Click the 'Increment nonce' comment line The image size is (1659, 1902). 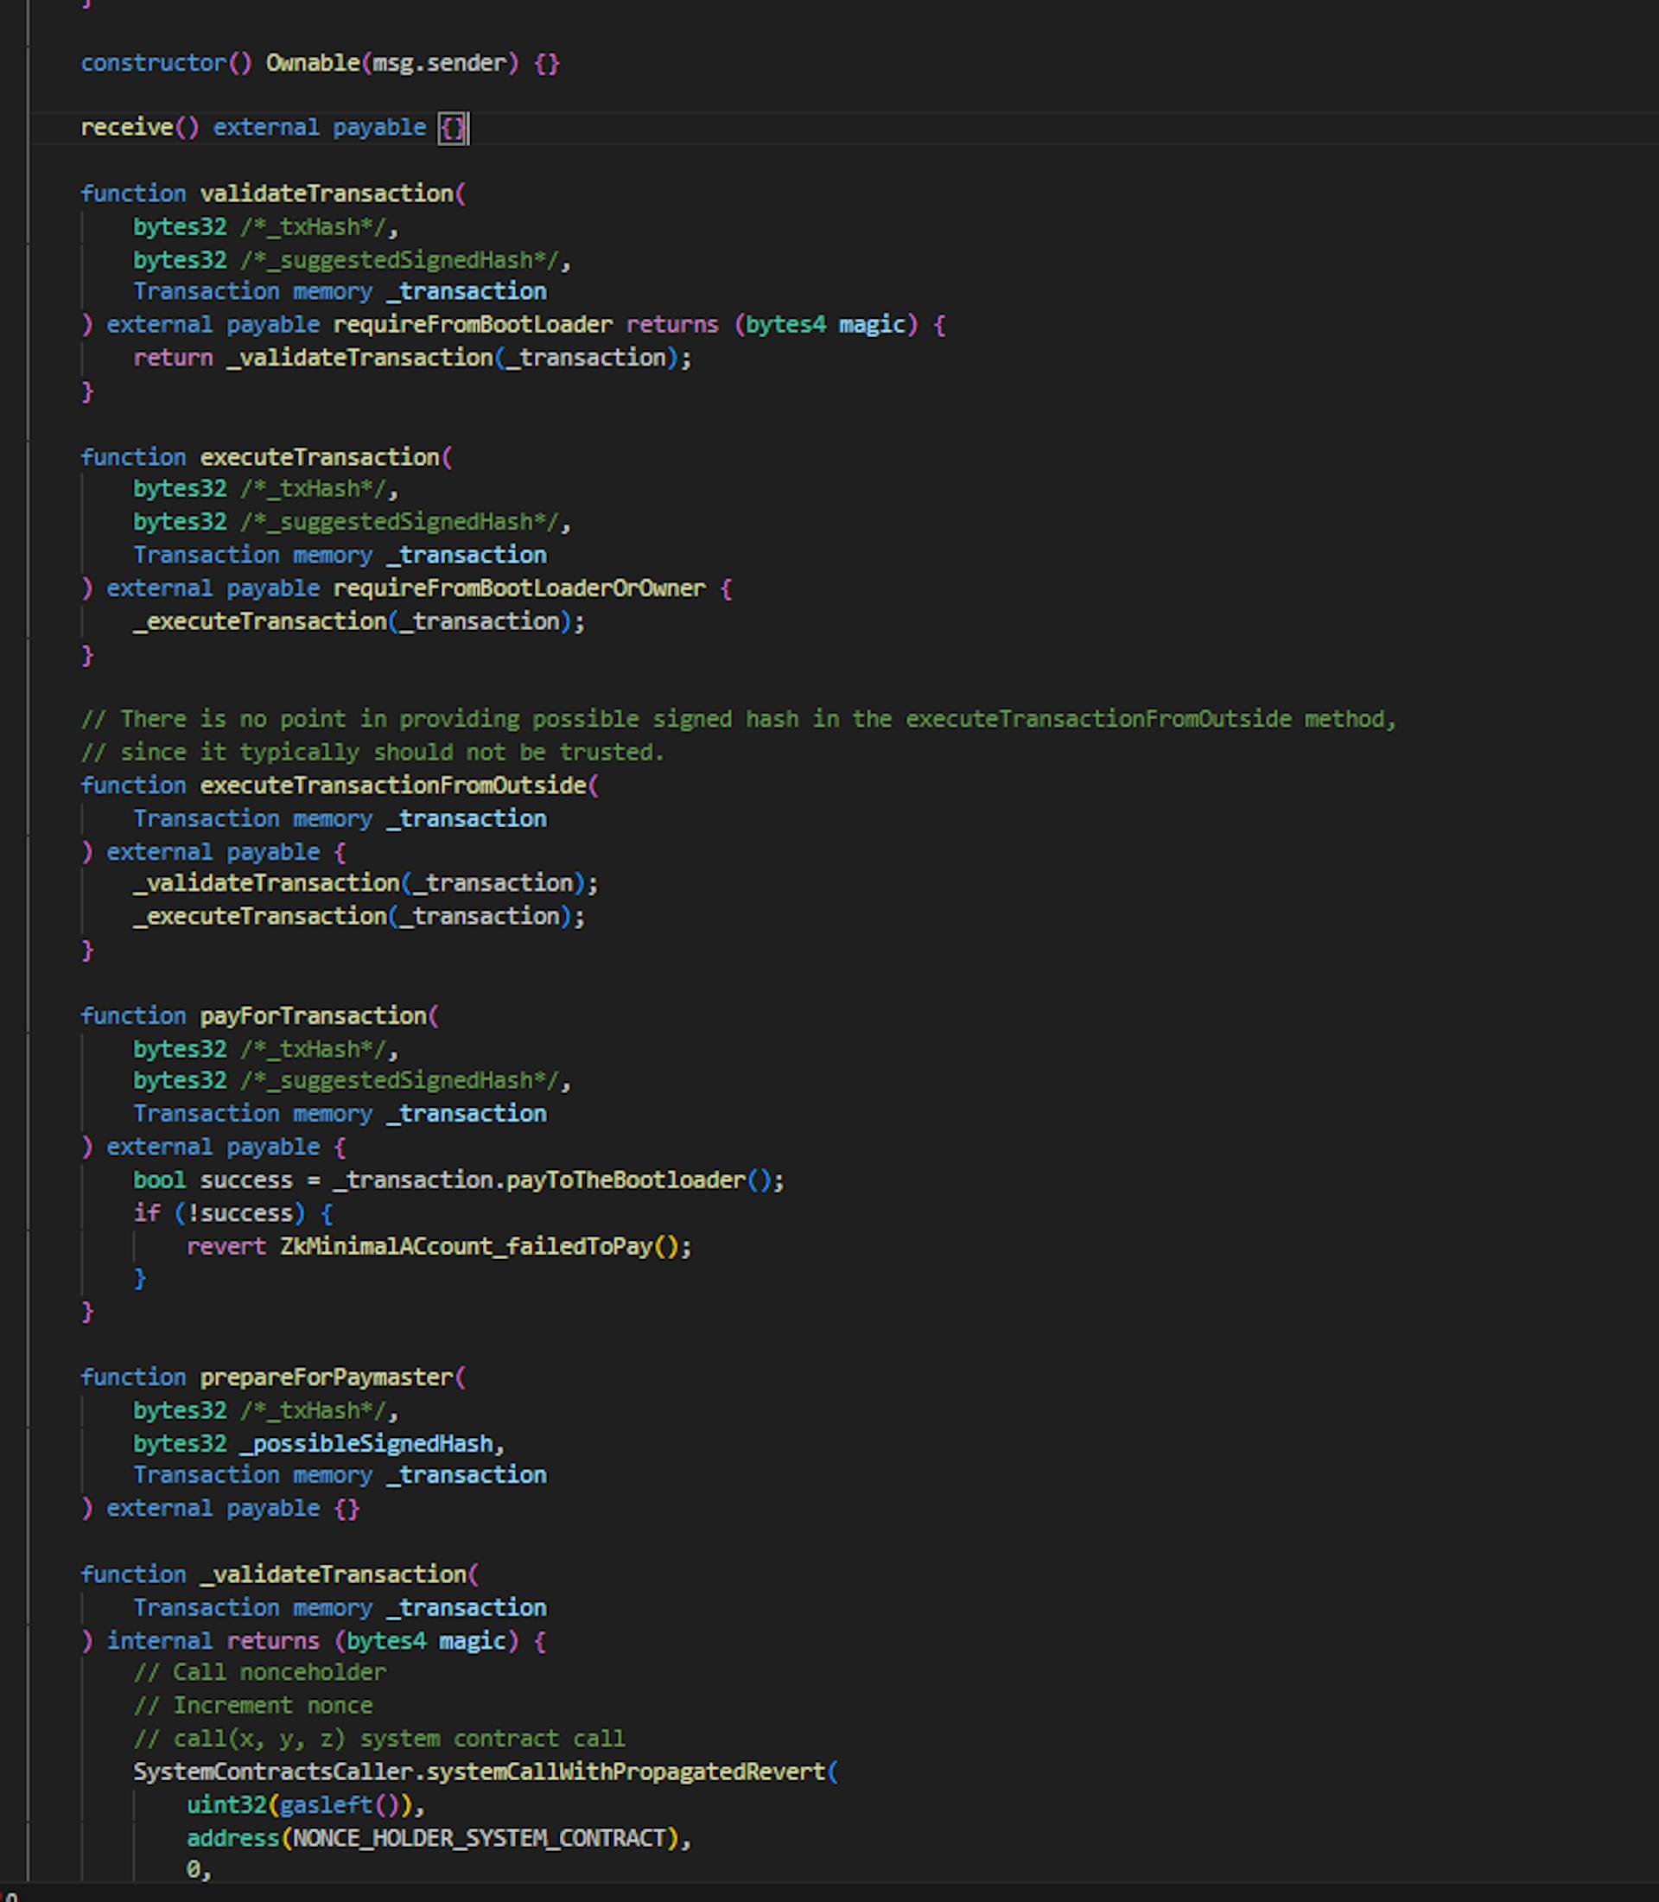(x=252, y=1706)
